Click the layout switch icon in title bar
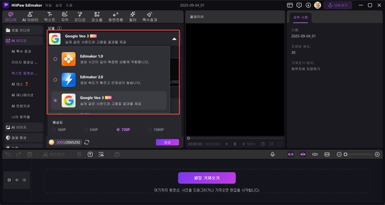385x205 pixels. point(290,5)
